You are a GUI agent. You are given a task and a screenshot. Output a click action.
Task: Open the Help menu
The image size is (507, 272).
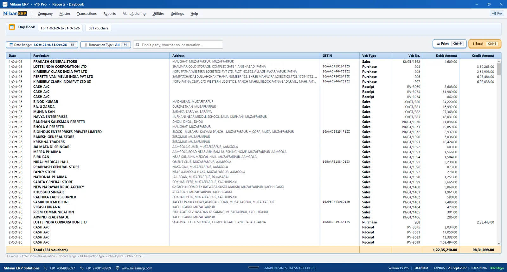(194, 14)
